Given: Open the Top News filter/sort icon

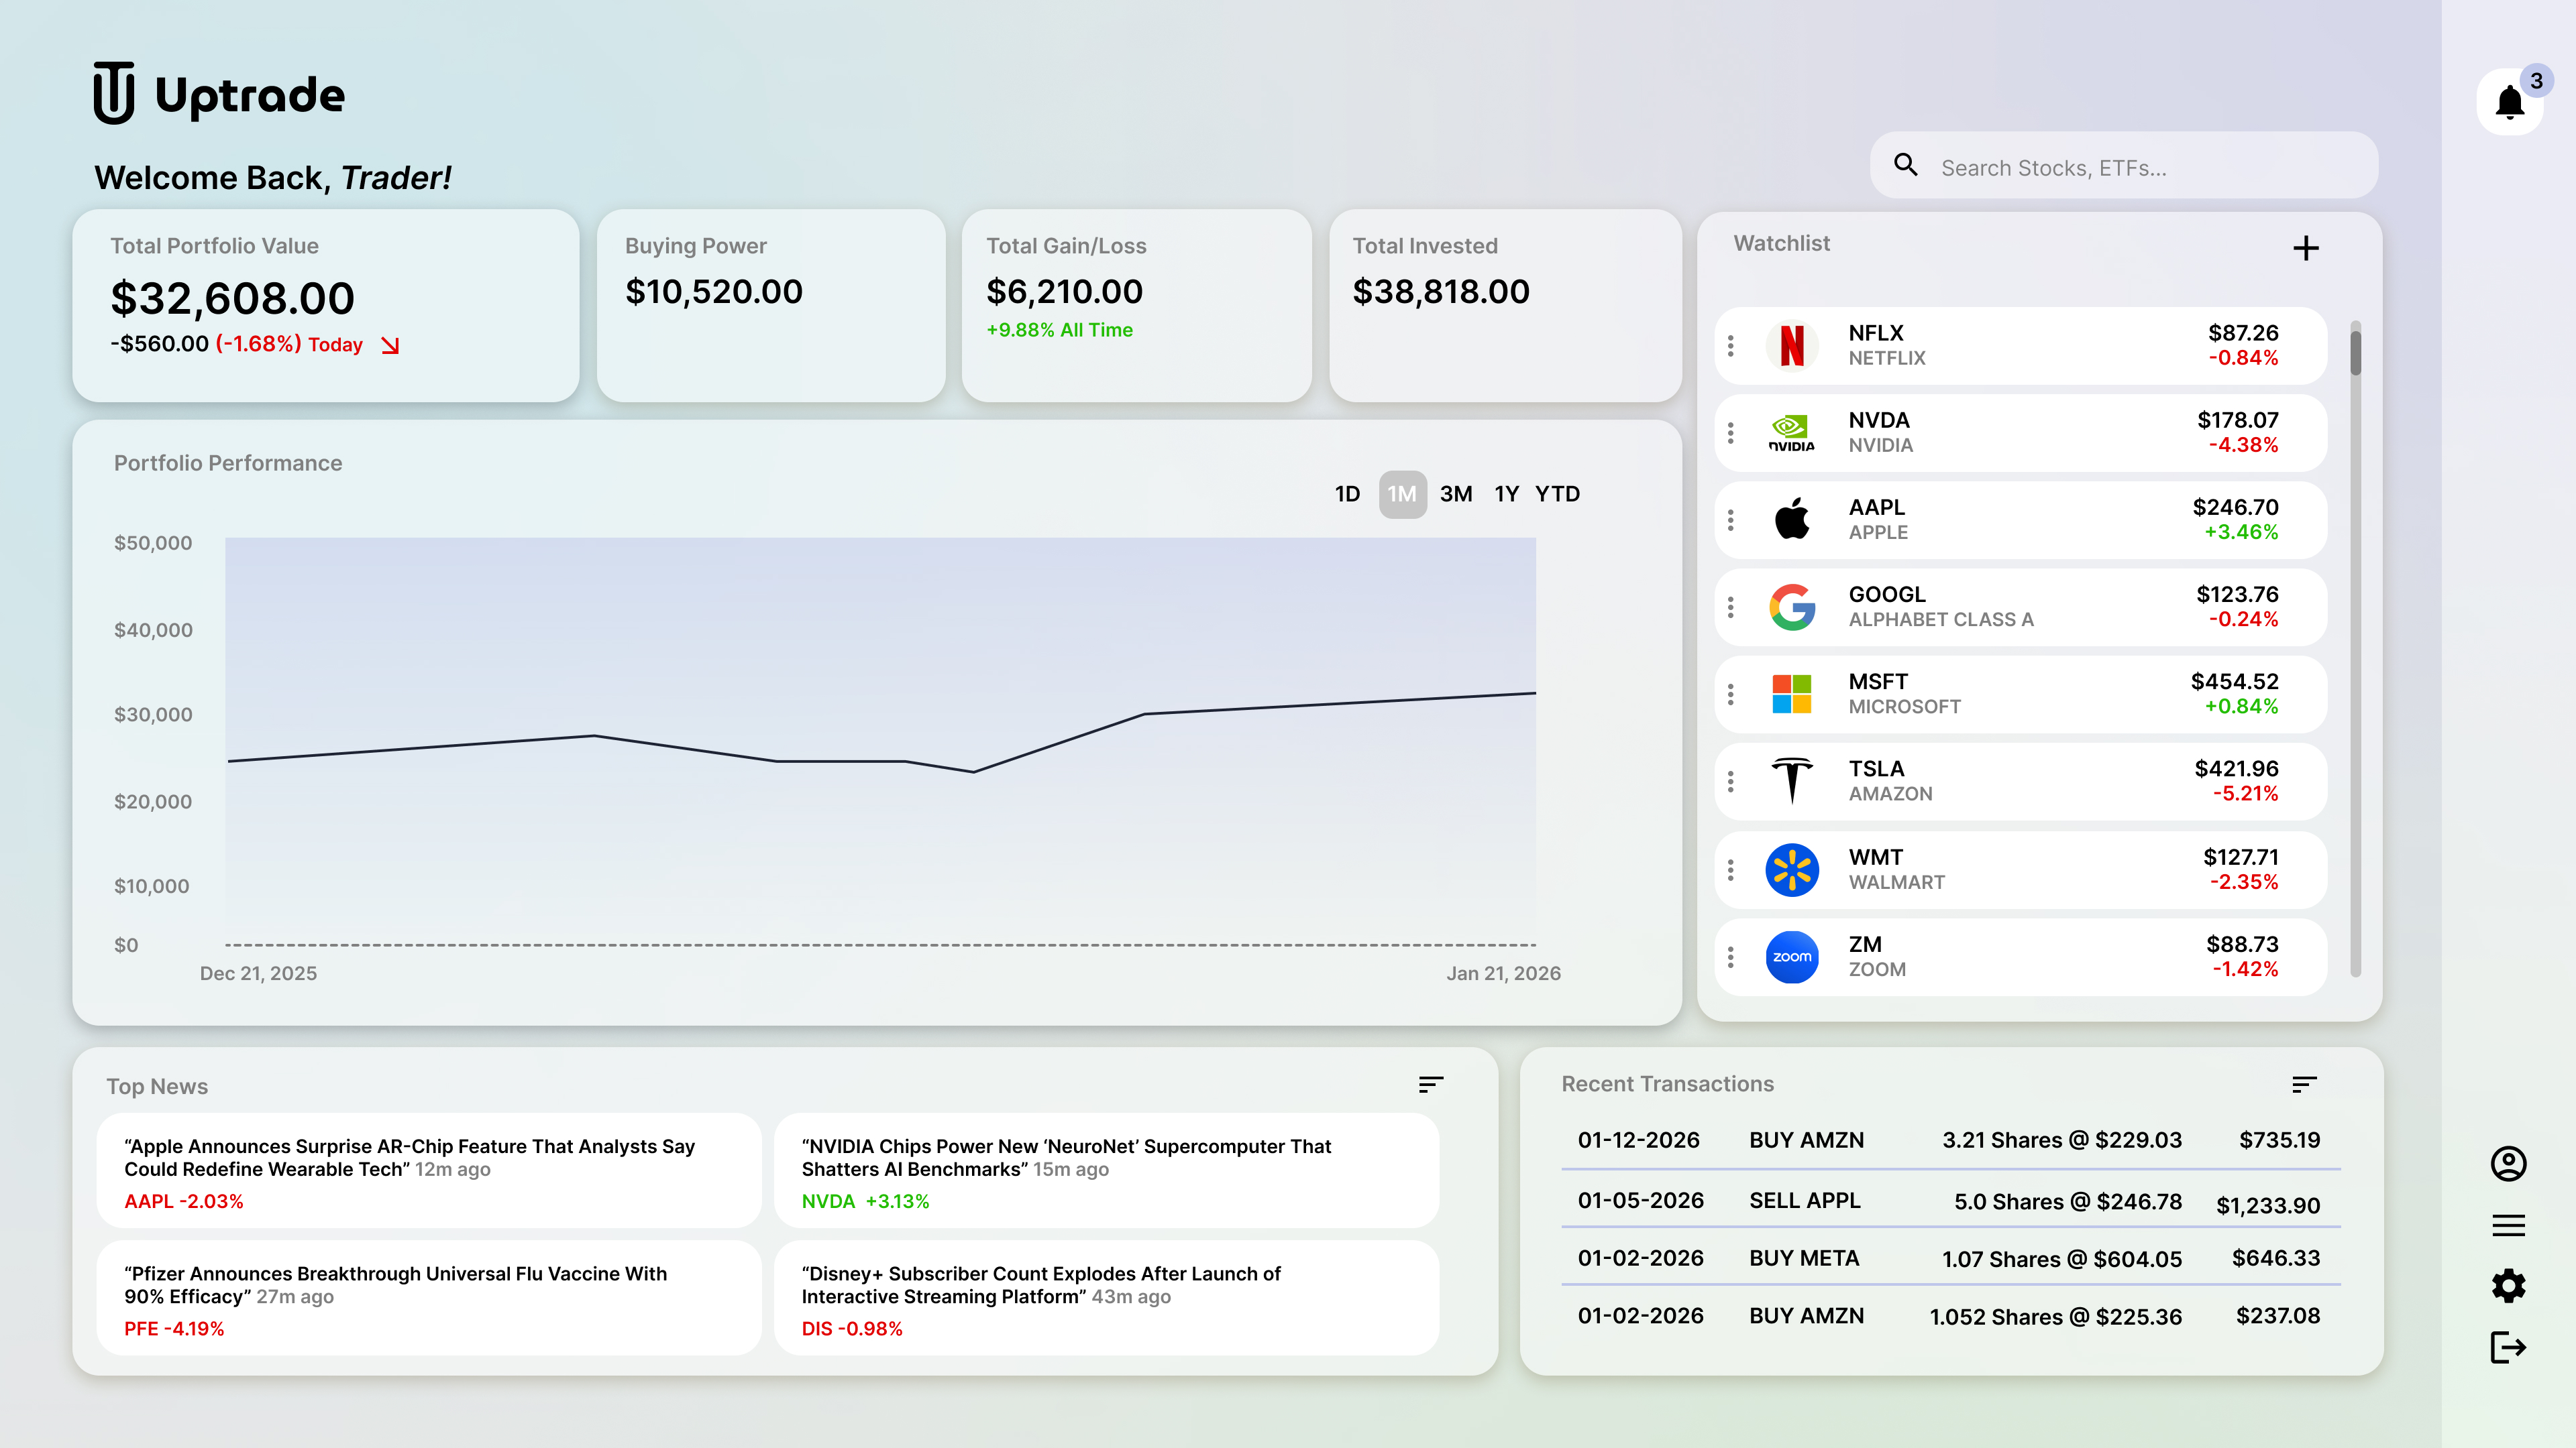Looking at the screenshot, I should (x=1431, y=1084).
